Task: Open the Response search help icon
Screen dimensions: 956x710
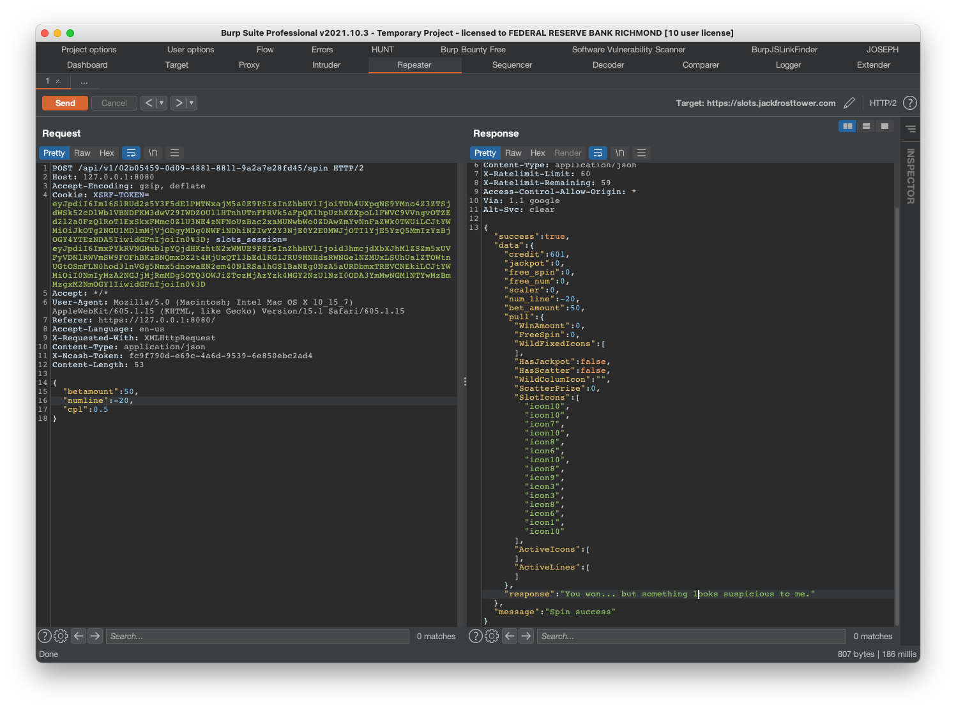Action: tap(476, 636)
